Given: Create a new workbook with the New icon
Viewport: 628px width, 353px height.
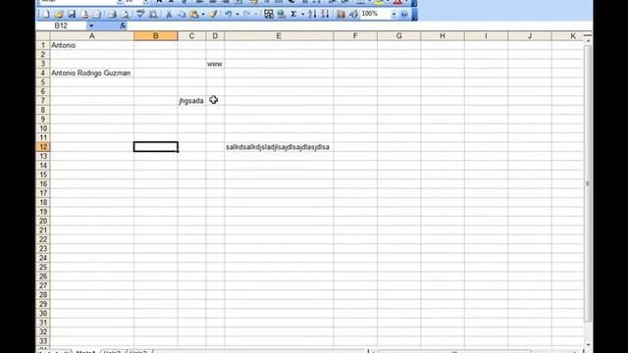Looking at the screenshot, I should tap(46, 15).
